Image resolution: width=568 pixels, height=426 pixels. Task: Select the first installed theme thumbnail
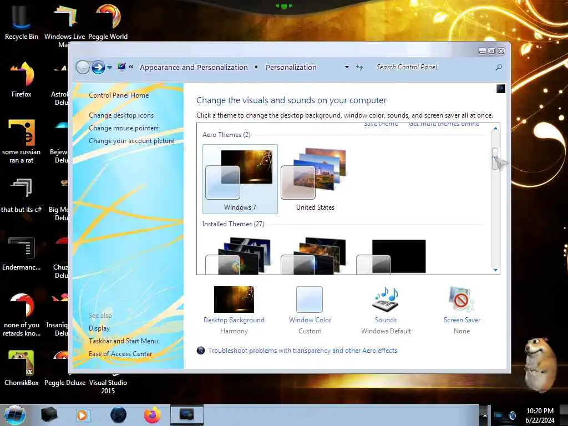[239, 256]
